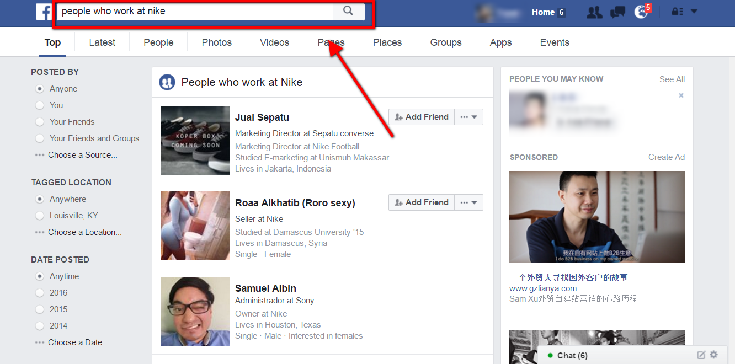Switch to the Places tab
Screen dimensions: 735x364
(x=387, y=42)
